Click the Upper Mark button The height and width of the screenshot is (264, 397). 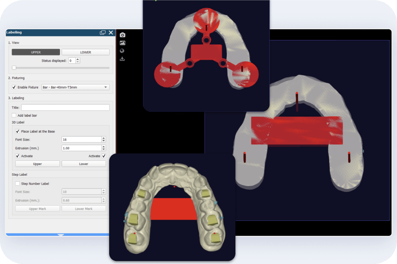pos(37,209)
